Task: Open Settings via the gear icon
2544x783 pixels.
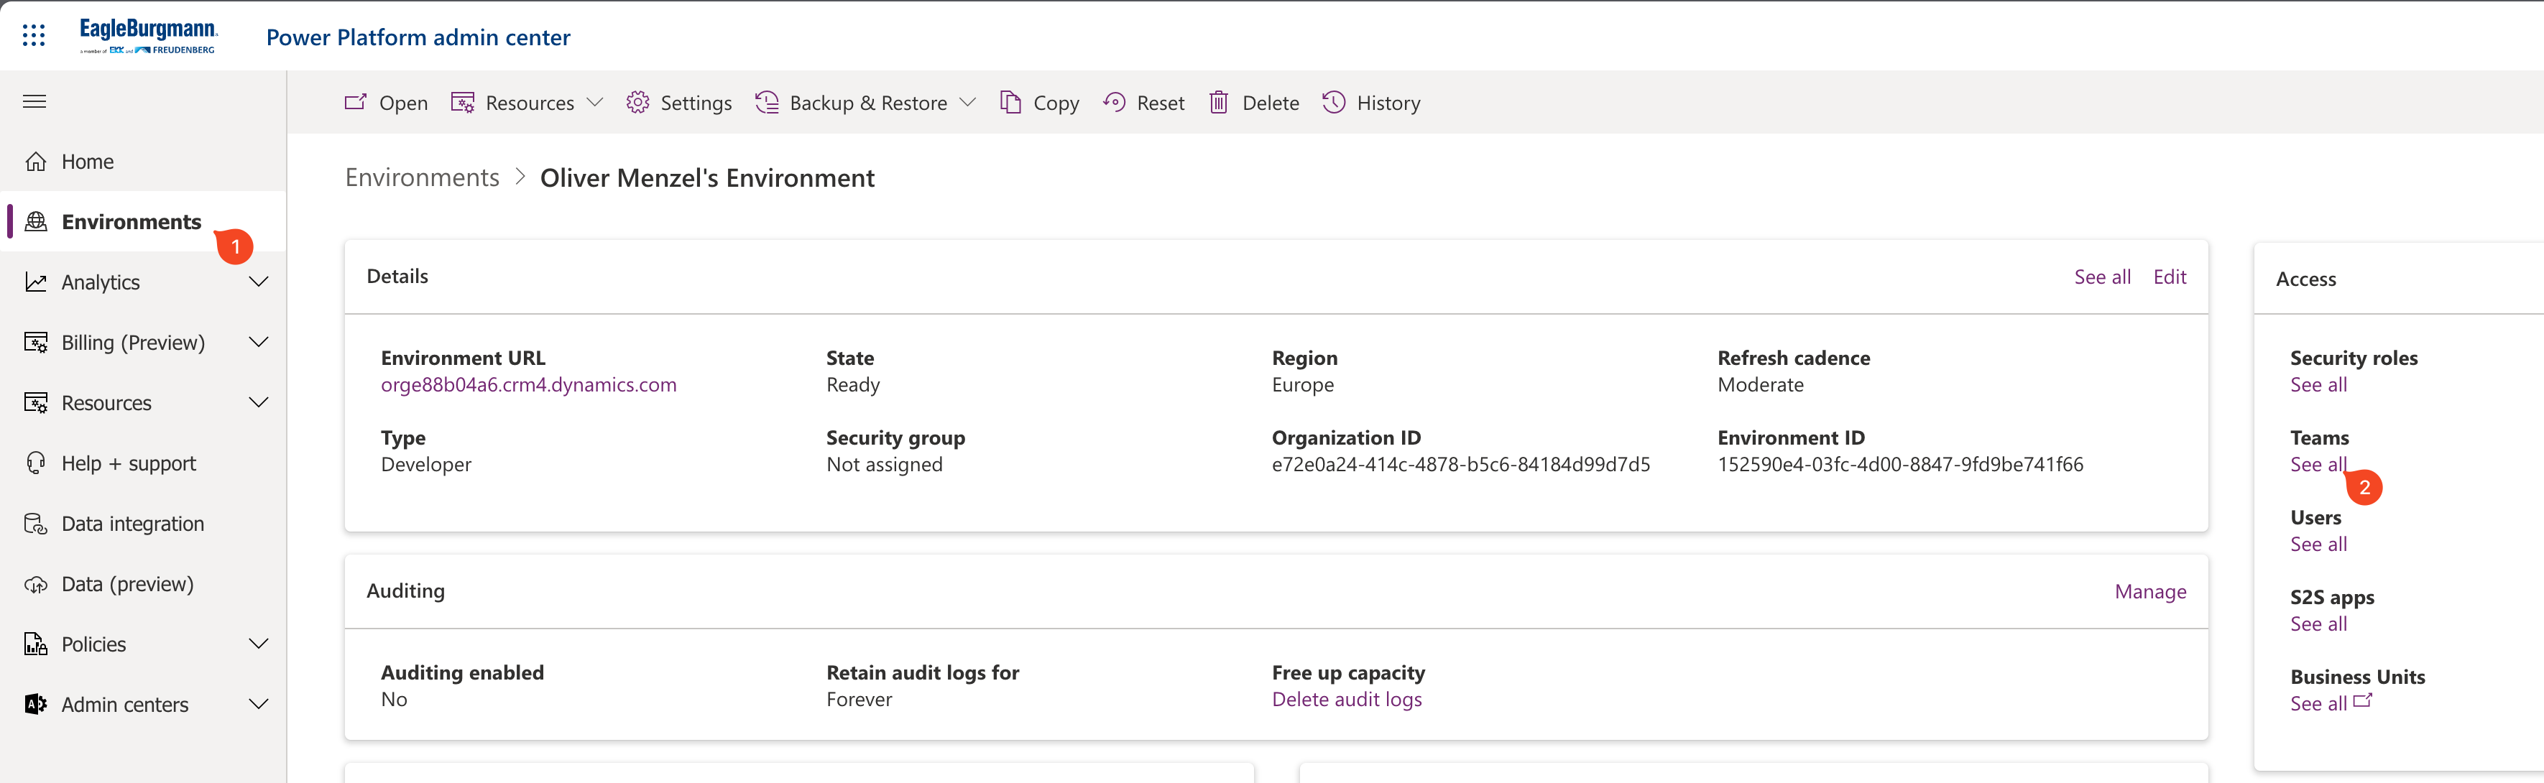Action: point(638,103)
